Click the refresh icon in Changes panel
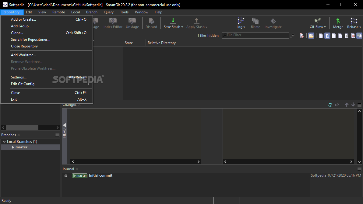This screenshot has height=204, width=363. [x=330, y=105]
